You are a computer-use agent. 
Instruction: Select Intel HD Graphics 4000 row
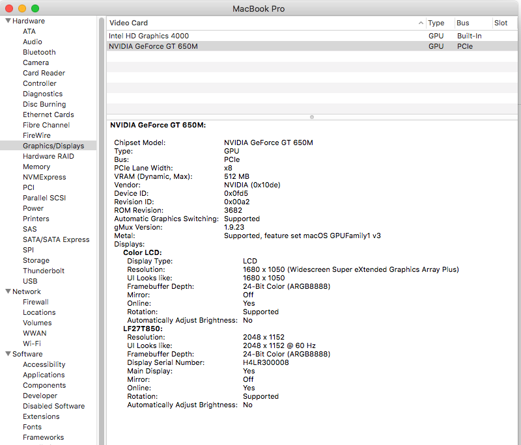pyautogui.click(x=312, y=36)
